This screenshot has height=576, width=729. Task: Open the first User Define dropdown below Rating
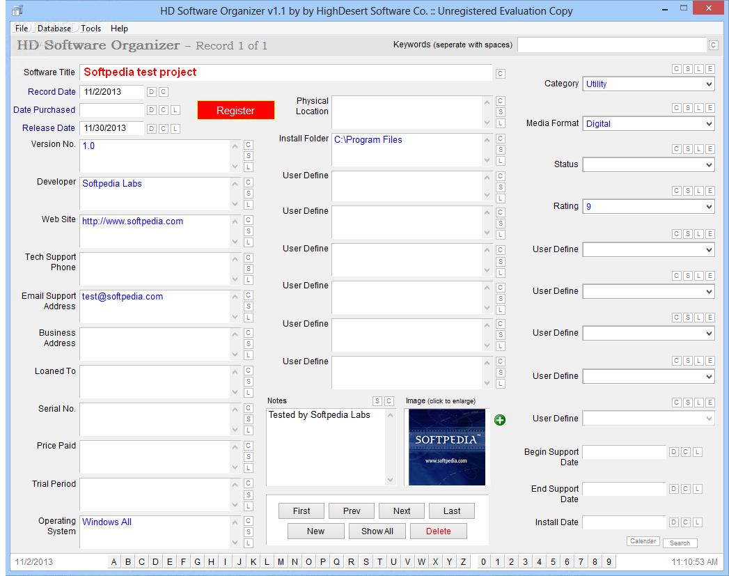pyautogui.click(x=648, y=249)
